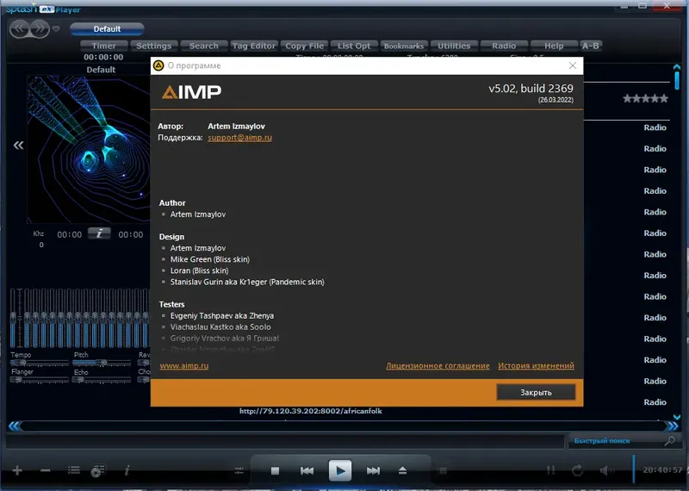
Task: Collapse panel with left double chevron
Action: click(x=18, y=146)
